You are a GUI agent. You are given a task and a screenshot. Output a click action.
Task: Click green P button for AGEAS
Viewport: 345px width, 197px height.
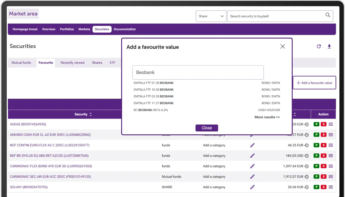(x=316, y=124)
